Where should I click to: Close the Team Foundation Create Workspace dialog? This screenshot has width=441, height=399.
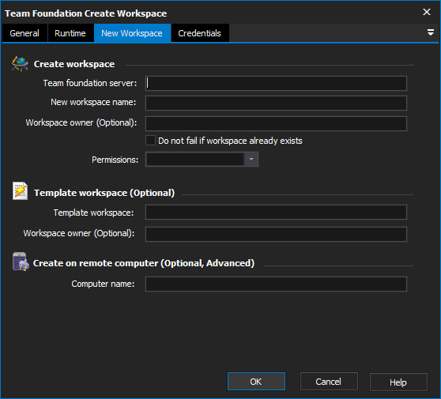[427, 12]
